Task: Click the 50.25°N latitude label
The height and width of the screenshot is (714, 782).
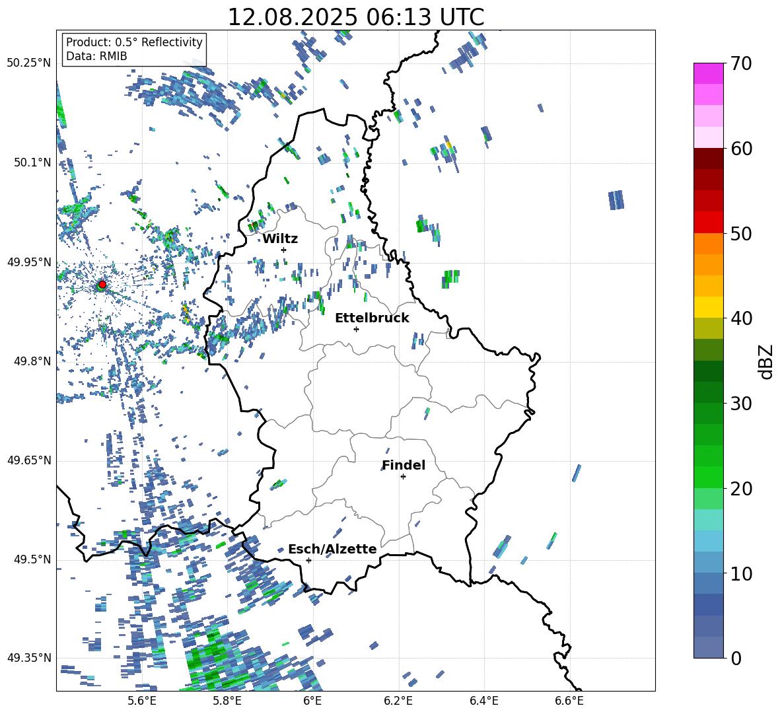Action: pyautogui.click(x=30, y=63)
